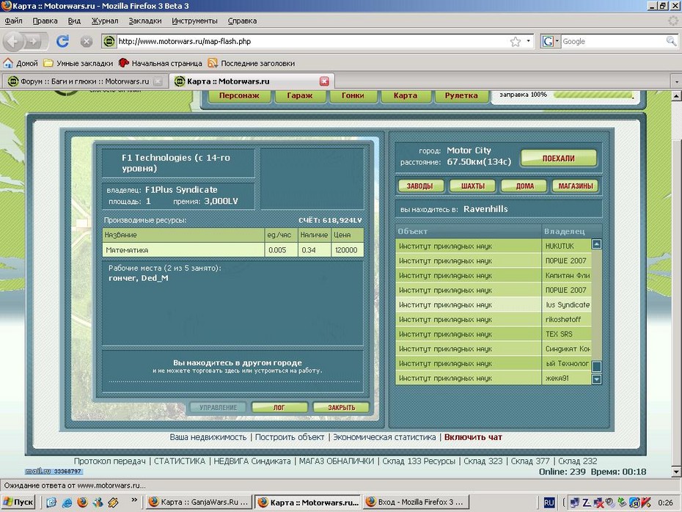Click the Google search magnifier icon
The image size is (682, 512).
[671, 41]
